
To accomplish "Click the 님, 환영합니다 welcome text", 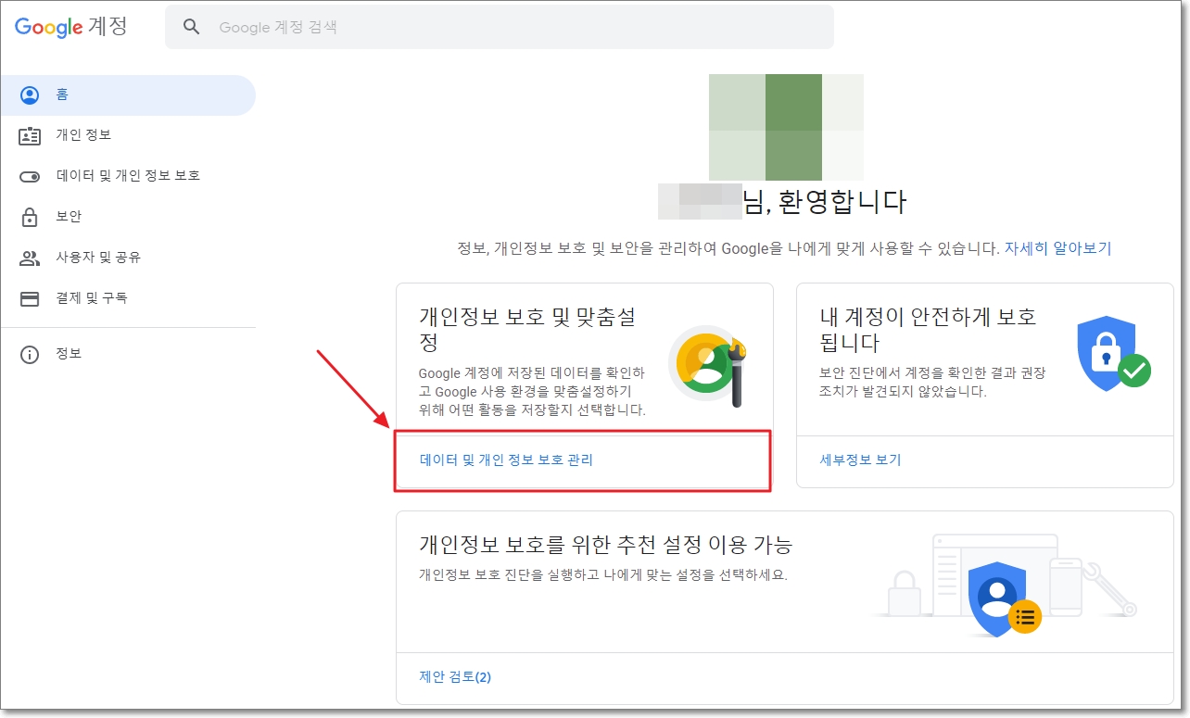I will click(x=825, y=201).
